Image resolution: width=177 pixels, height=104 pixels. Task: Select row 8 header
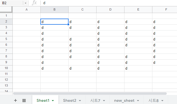pyautogui.click(x=6, y=57)
